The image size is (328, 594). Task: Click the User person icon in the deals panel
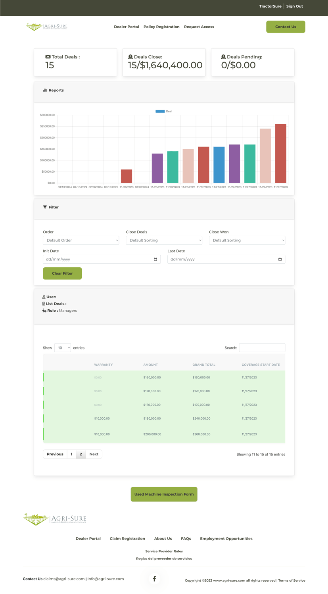(x=44, y=297)
